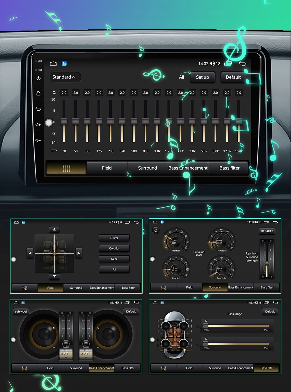
Task: Tap recent apps icon in Bass filter panel
Action: click(x=266, y=303)
